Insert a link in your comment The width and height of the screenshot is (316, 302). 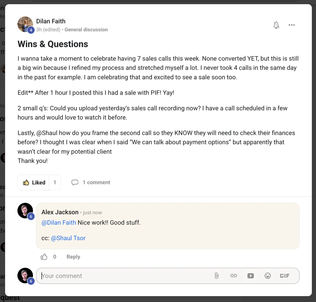pos(234,276)
